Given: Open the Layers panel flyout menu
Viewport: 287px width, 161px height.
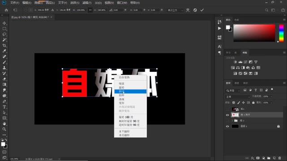Looking at the screenshot, I should (284, 83).
